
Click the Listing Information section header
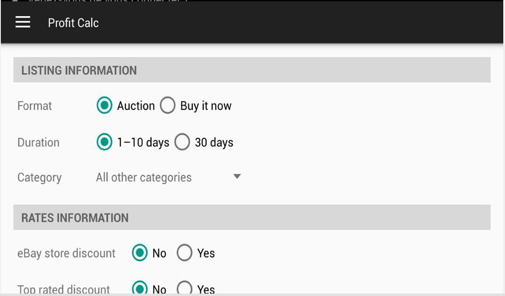79,71
